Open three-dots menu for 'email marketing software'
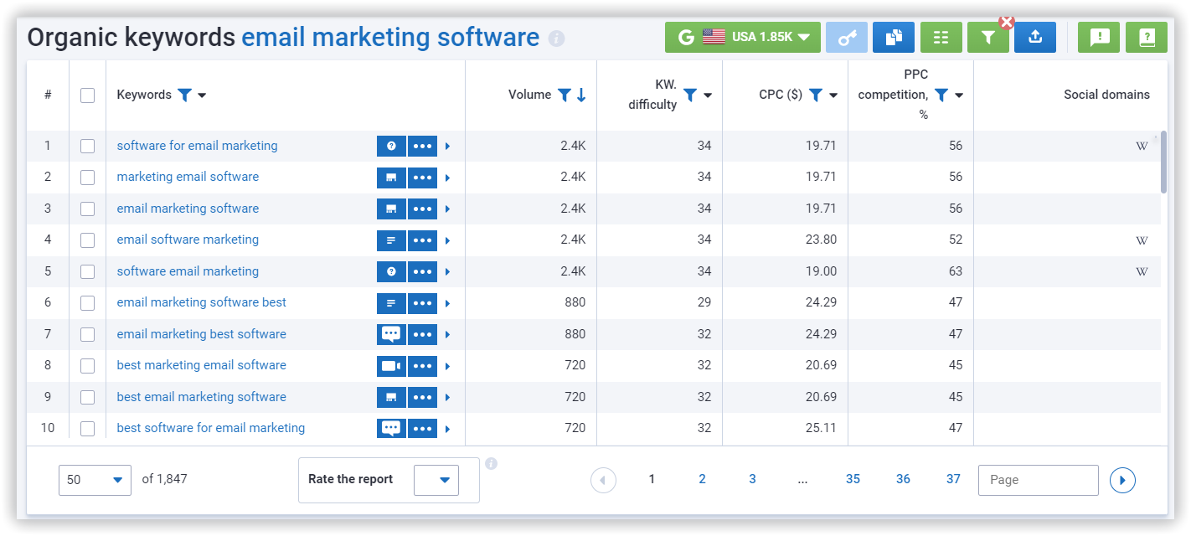This screenshot has width=1191, height=536. click(x=422, y=209)
